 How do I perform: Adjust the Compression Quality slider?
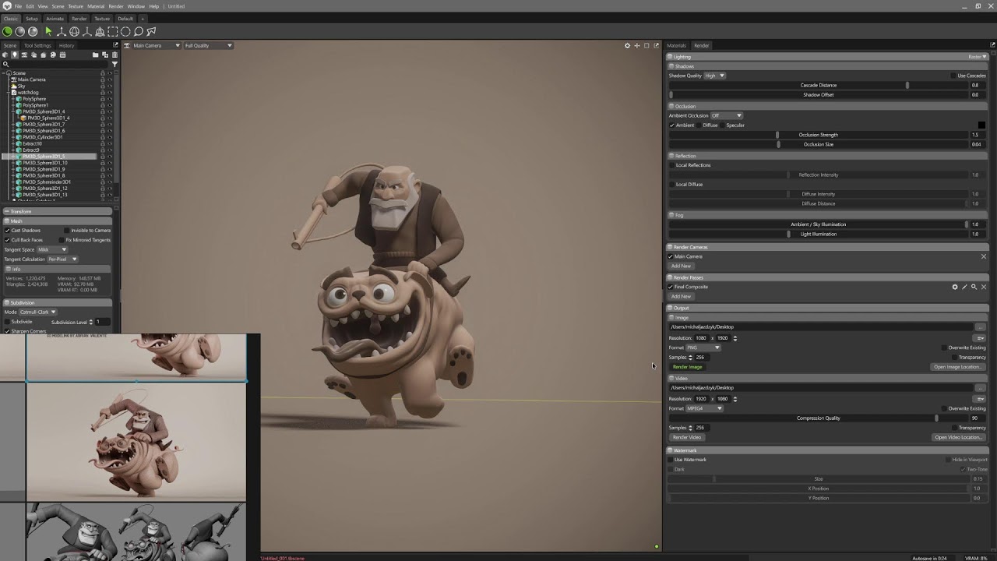pyautogui.click(x=818, y=418)
